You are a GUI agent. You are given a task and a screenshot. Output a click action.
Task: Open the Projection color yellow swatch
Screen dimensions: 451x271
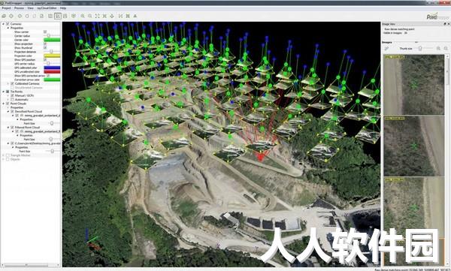tap(52, 56)
